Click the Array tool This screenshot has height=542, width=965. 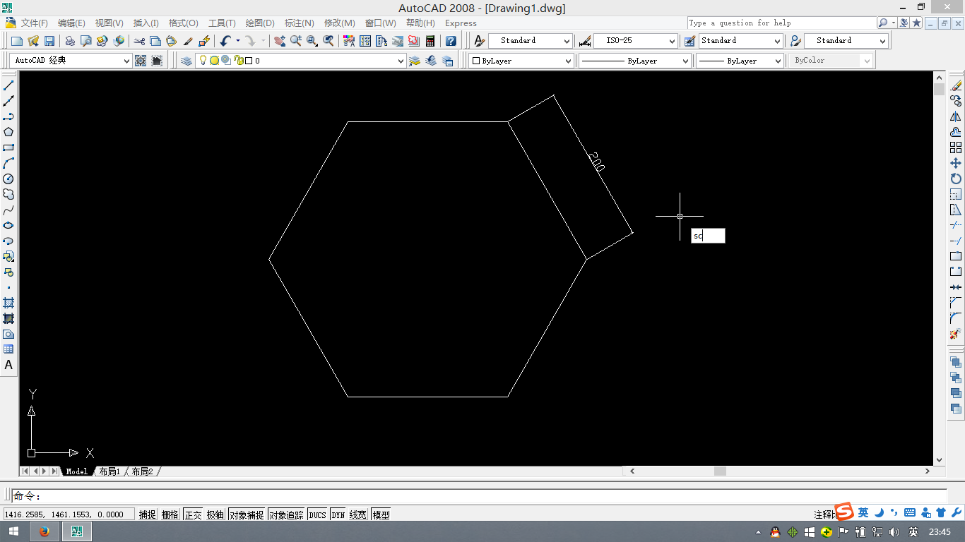(x=956, y=147)
